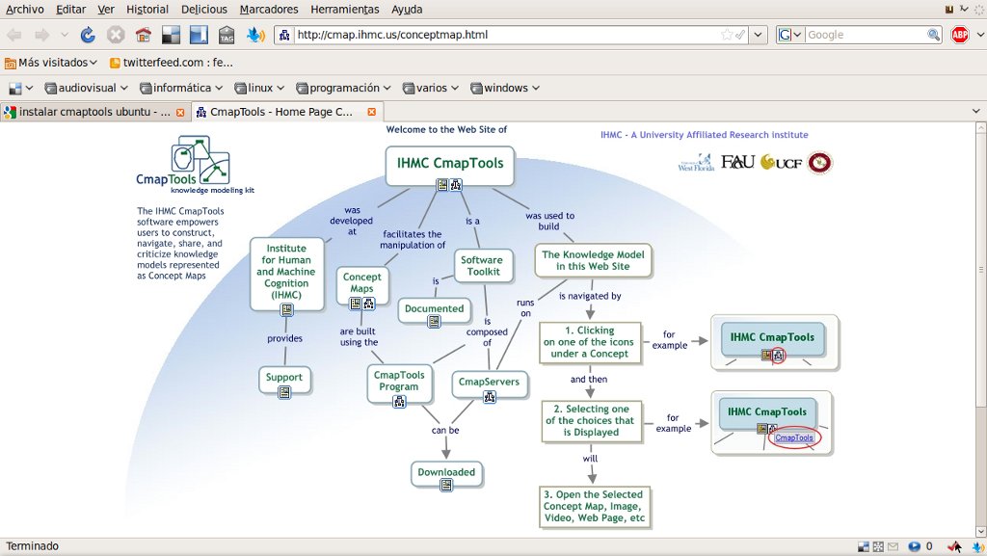Image resolution: width=987 pixels, height=556 pixels.
Task: Click the TAG bookmark toolbar icon
Action: [x=227, y=36]
